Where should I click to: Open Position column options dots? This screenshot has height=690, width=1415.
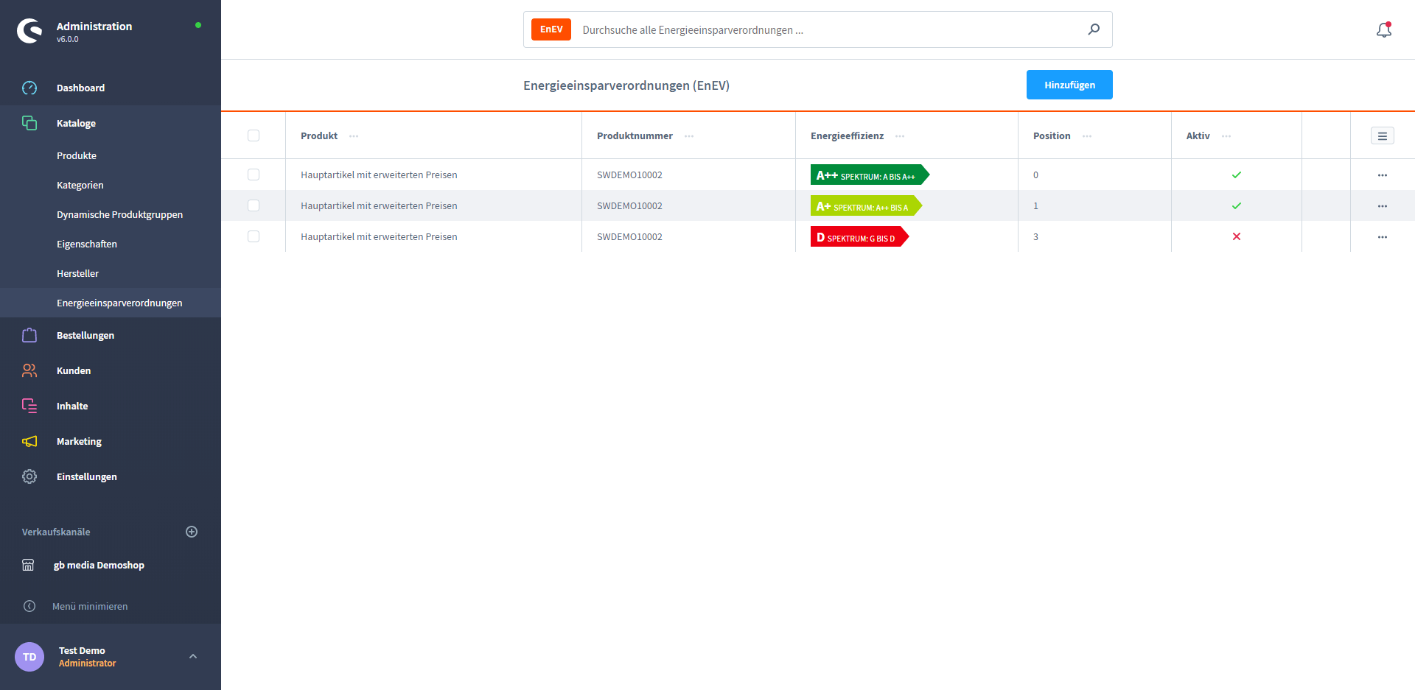coord(1087,136)
